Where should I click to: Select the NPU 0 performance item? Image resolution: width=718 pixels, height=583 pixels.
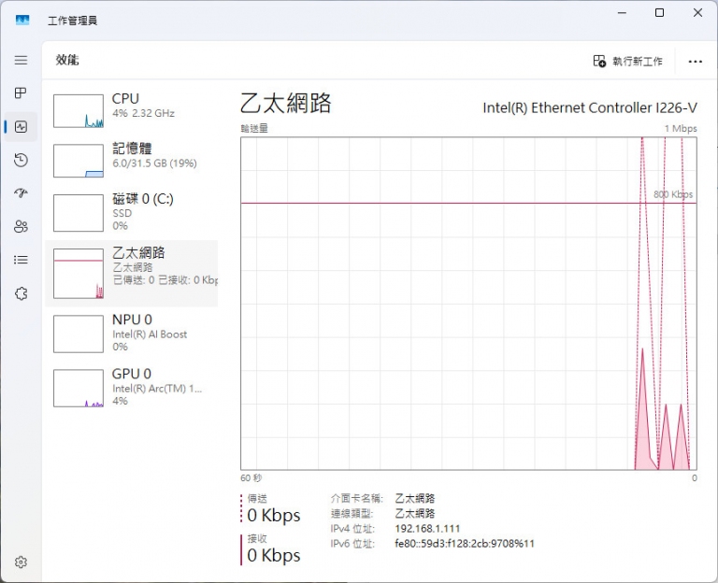point(132,334)
